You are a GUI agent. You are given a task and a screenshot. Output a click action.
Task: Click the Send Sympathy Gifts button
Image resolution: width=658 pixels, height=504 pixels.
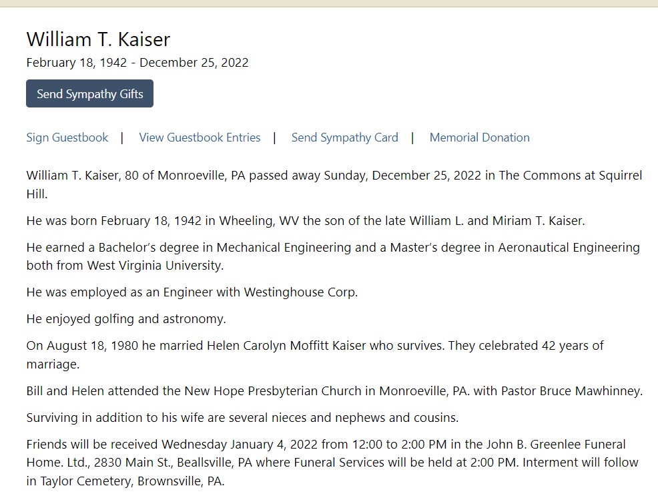(x=90, y=93)
